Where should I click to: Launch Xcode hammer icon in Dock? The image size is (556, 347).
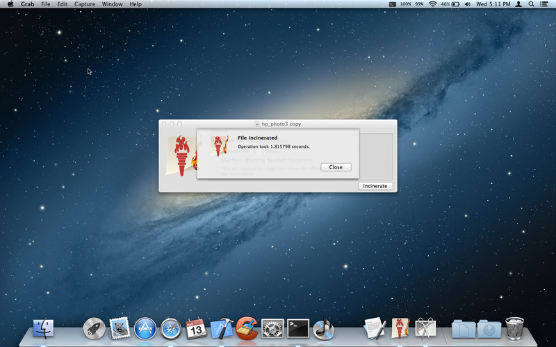pos(222,328)
